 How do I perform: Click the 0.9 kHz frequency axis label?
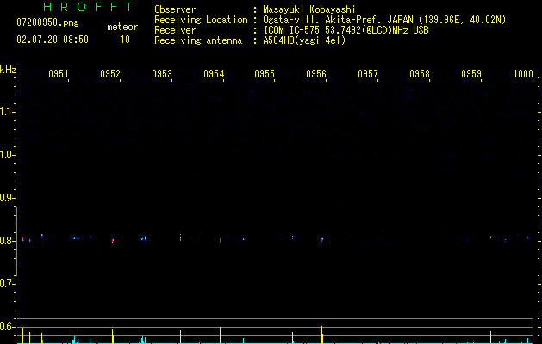[7, 198]
